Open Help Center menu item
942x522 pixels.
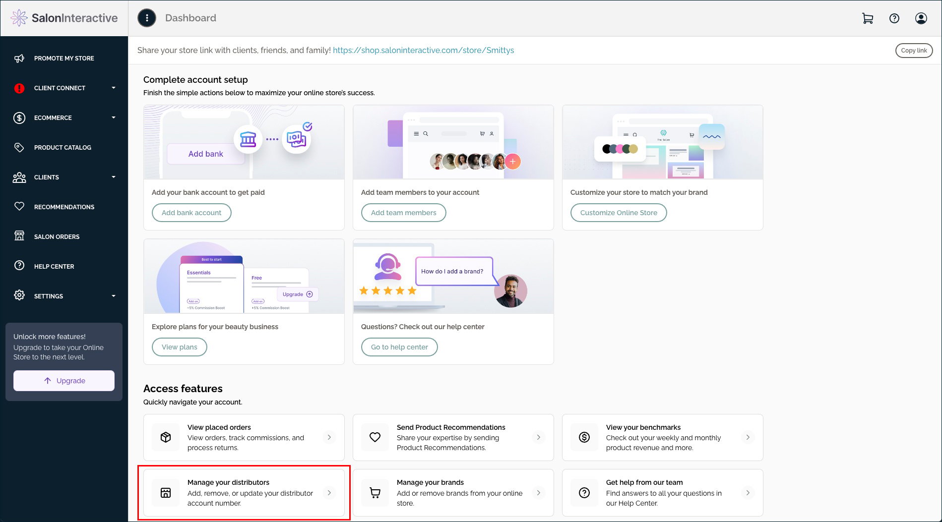tap(64, 267)
